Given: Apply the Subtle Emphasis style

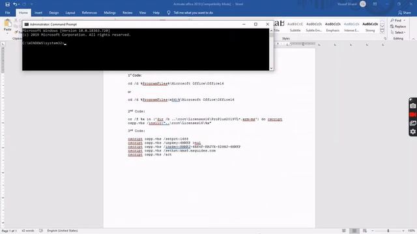Looking at the screenshot, I should pos(314,27).
